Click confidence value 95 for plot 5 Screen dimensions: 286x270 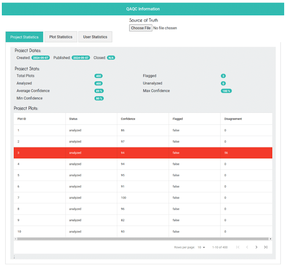pyautogui.click(x=123, y=175)
